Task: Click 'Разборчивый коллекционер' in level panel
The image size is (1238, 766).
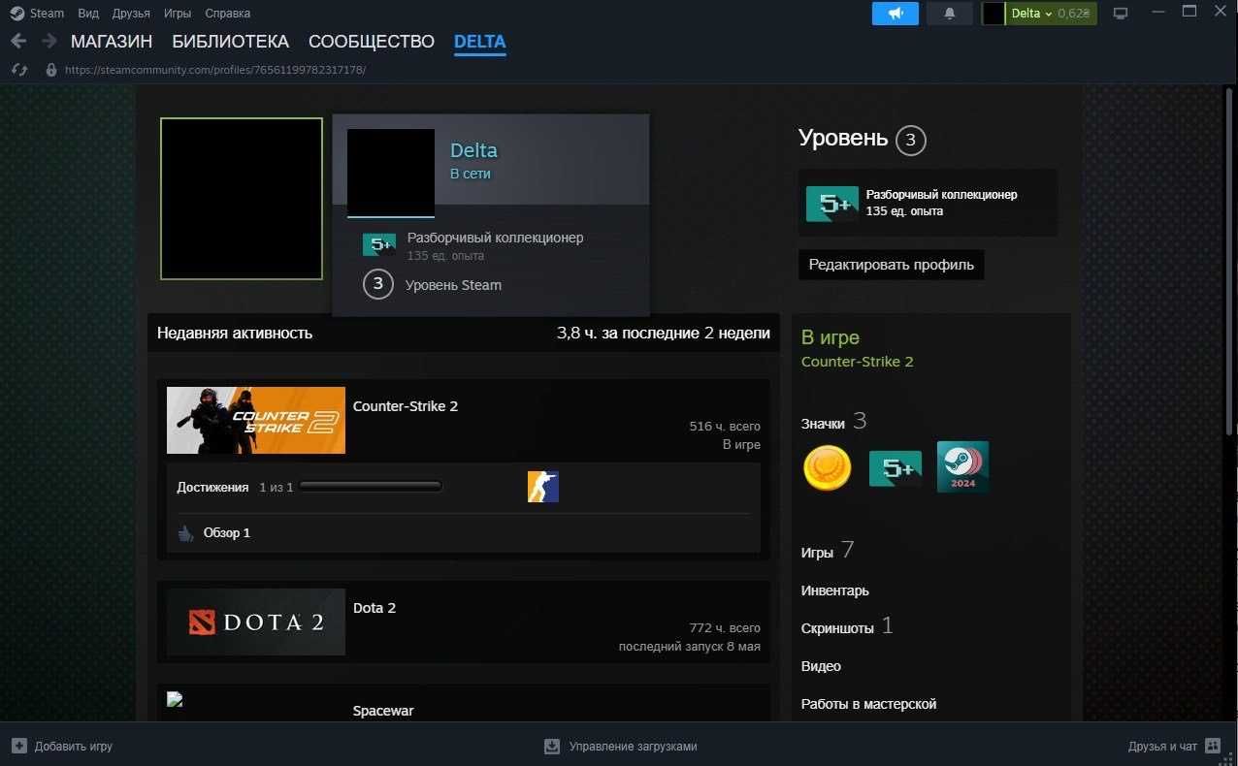Action: (942, 195)
